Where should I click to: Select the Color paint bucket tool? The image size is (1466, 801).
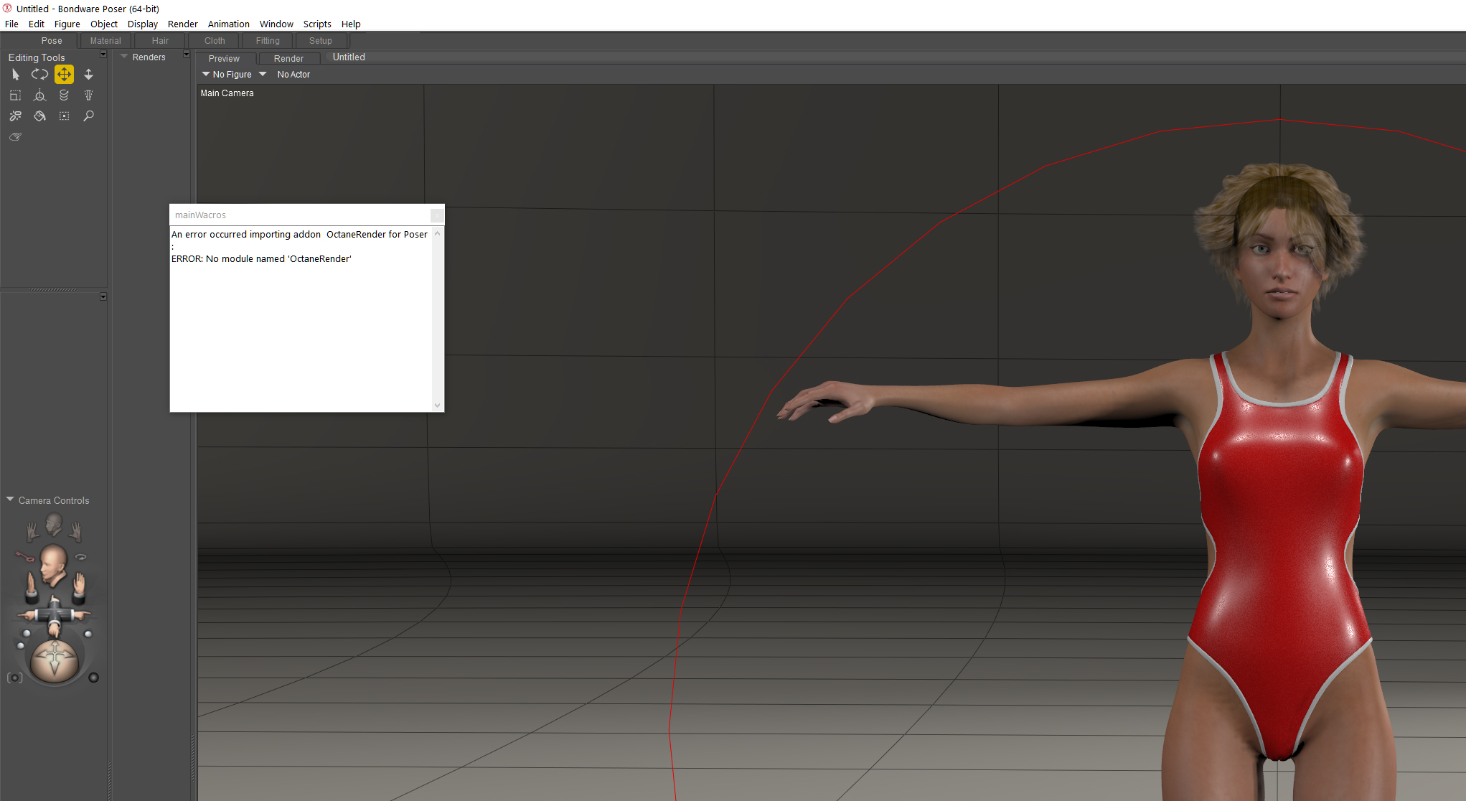click(x=39, y=116)
